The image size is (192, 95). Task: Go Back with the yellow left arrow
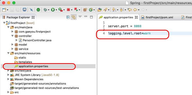(135, 10)
